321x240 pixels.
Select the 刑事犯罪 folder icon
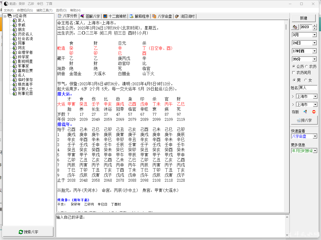tap(14, 94)
